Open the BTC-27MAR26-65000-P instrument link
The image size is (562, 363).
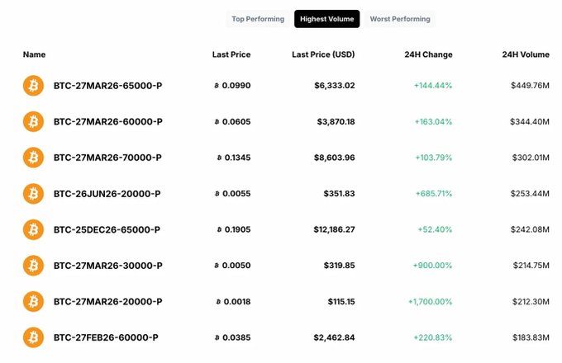pos(107,85)
